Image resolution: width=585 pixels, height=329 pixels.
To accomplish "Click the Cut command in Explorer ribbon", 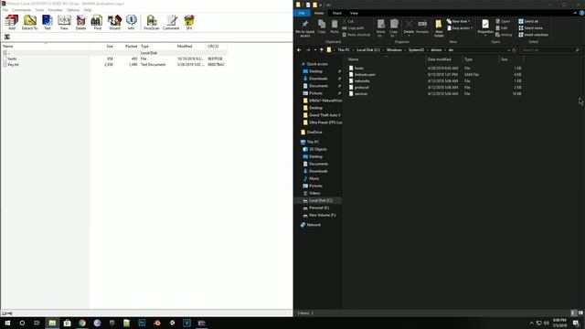I will (347, 22).
